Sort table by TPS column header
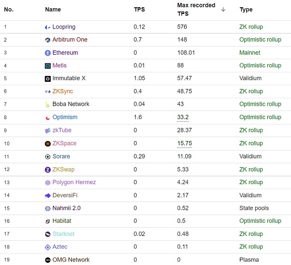 pyautogui.click(x=139, y=10)
